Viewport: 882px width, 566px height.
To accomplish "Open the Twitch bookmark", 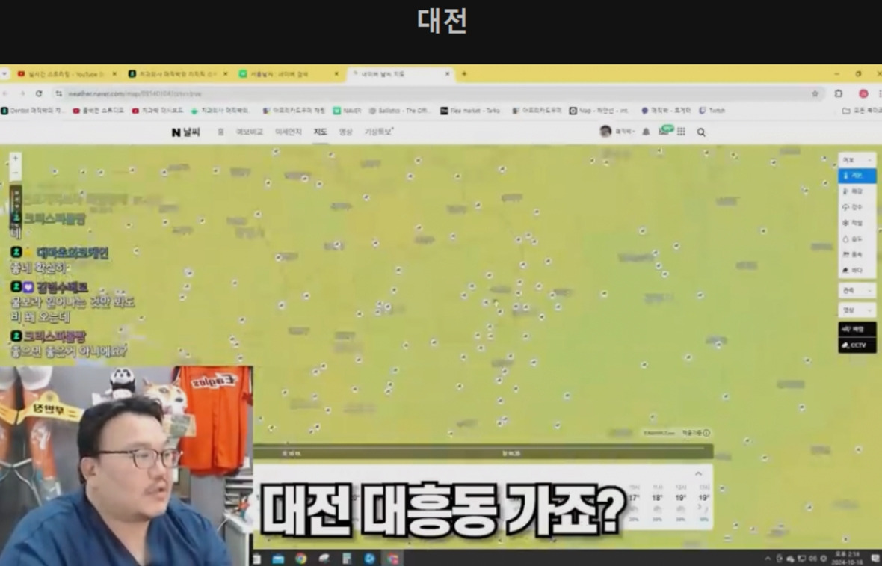I will point(712,111).
